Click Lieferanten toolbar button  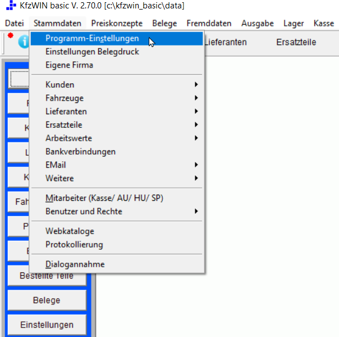coord(225,42)
